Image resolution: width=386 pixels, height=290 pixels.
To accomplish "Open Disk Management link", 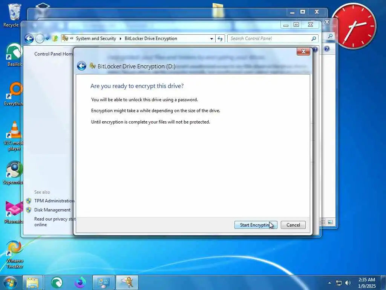I will pos(52,210).
